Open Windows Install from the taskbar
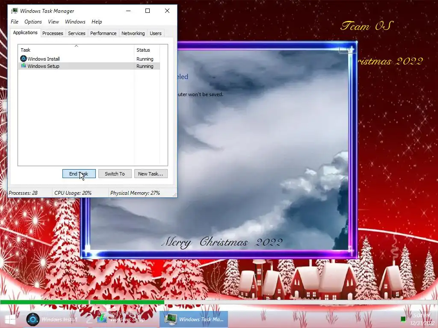 click(x=52, y=319)
